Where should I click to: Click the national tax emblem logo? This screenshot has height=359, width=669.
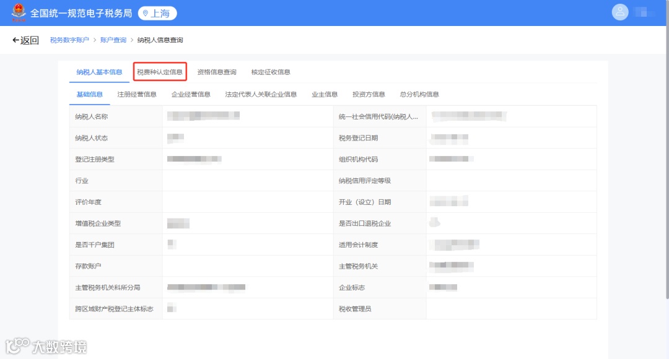click(x=19, y=13)
